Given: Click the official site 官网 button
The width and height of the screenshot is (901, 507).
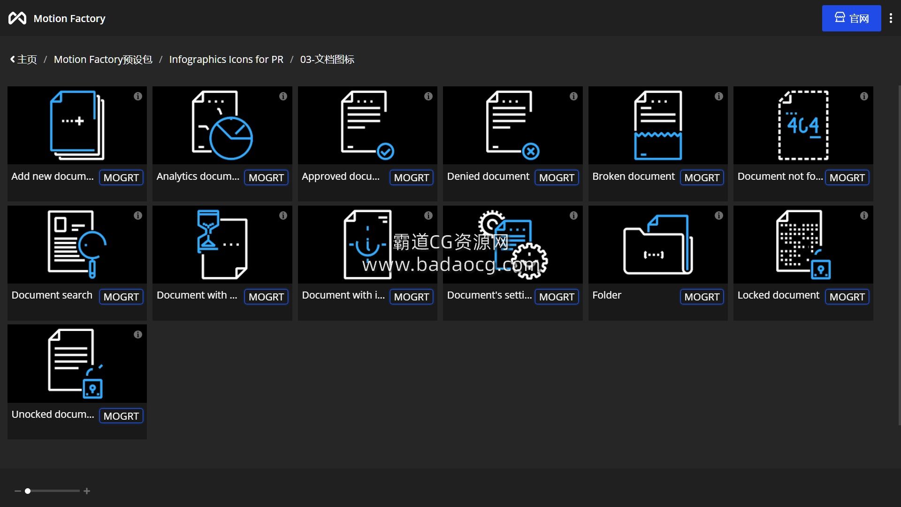Looking at the screenshot, I should click(851, 18).
